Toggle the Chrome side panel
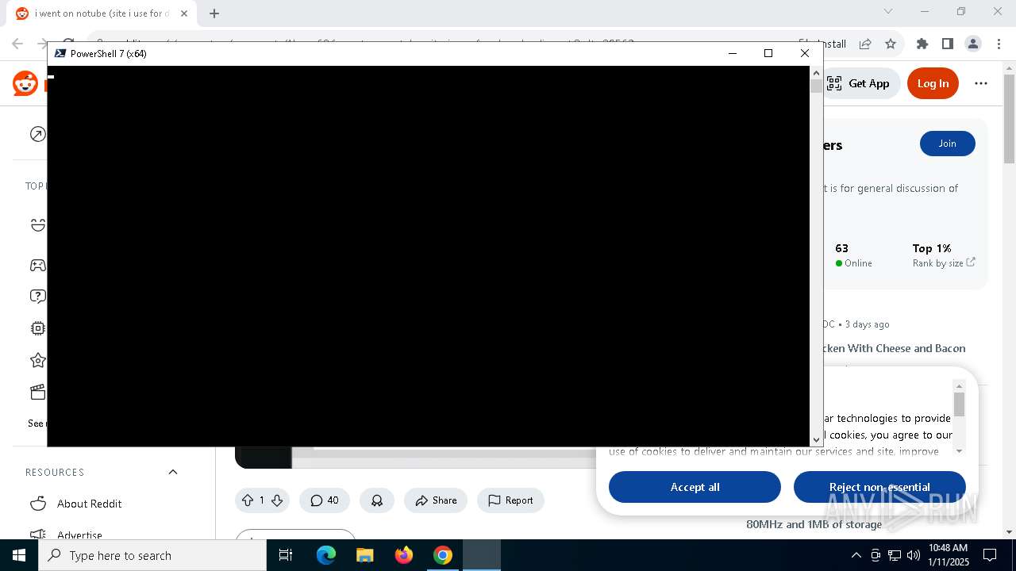The image size is (1016, 571). (948, 44)
